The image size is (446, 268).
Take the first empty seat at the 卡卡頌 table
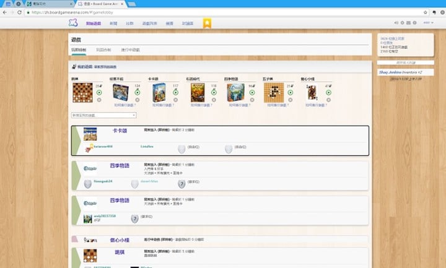181,149
